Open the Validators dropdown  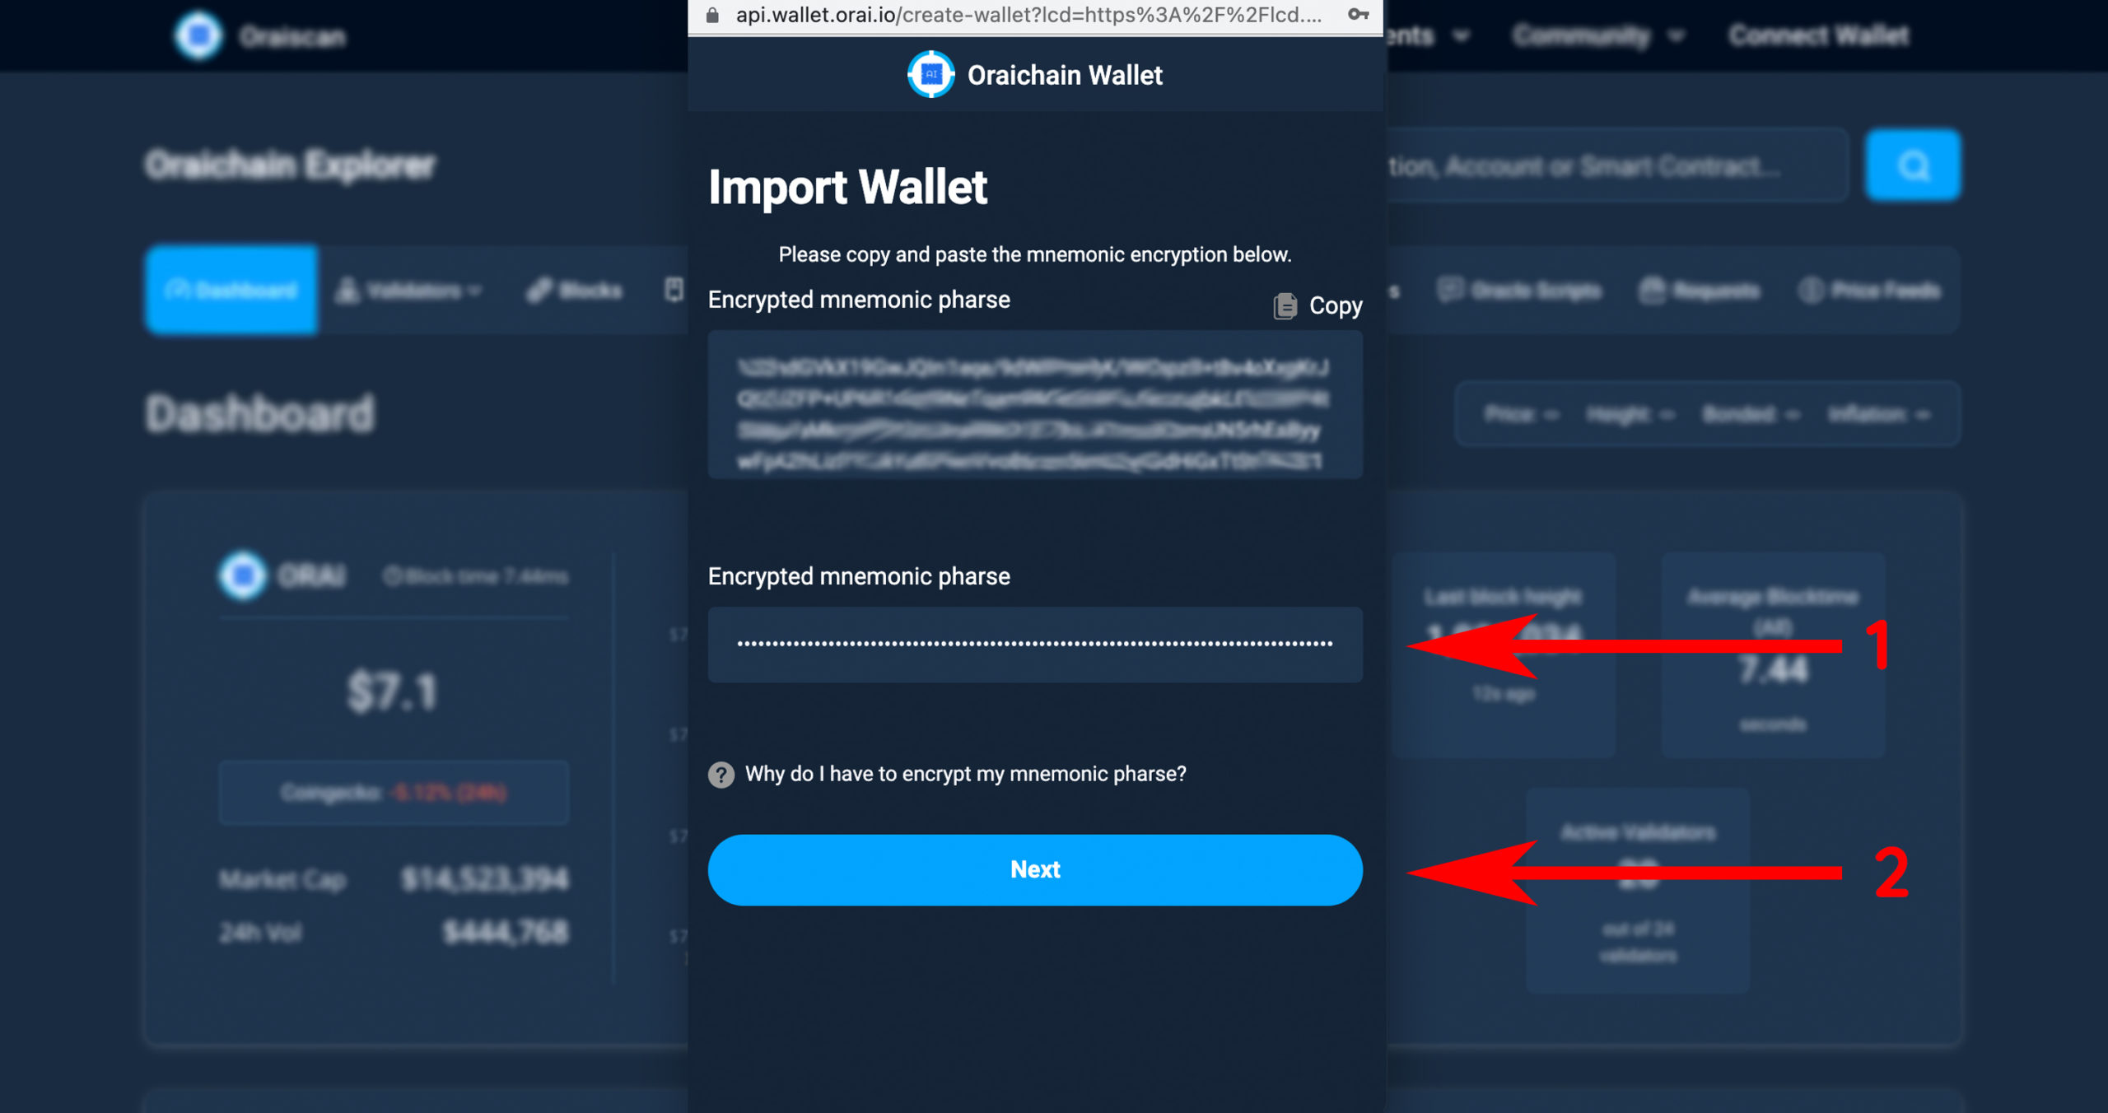pos(408,291)
